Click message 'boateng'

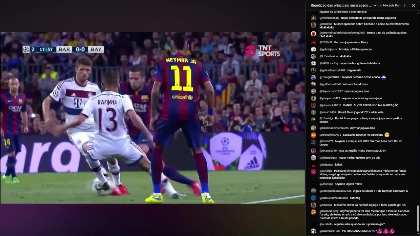(x=355, y=198)
